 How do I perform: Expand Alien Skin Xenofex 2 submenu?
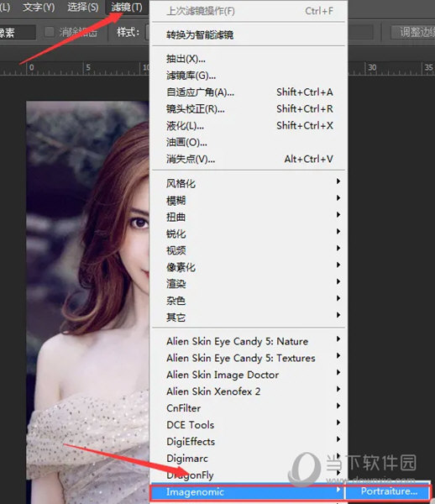(248, 391)
